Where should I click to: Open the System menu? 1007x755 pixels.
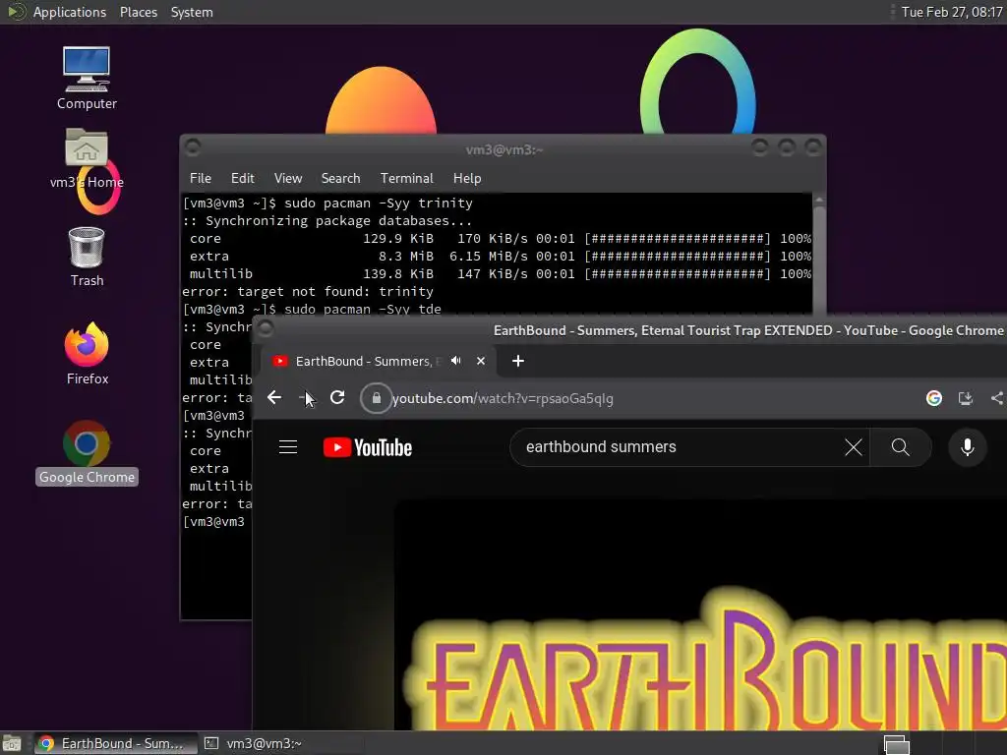[192, 12]
